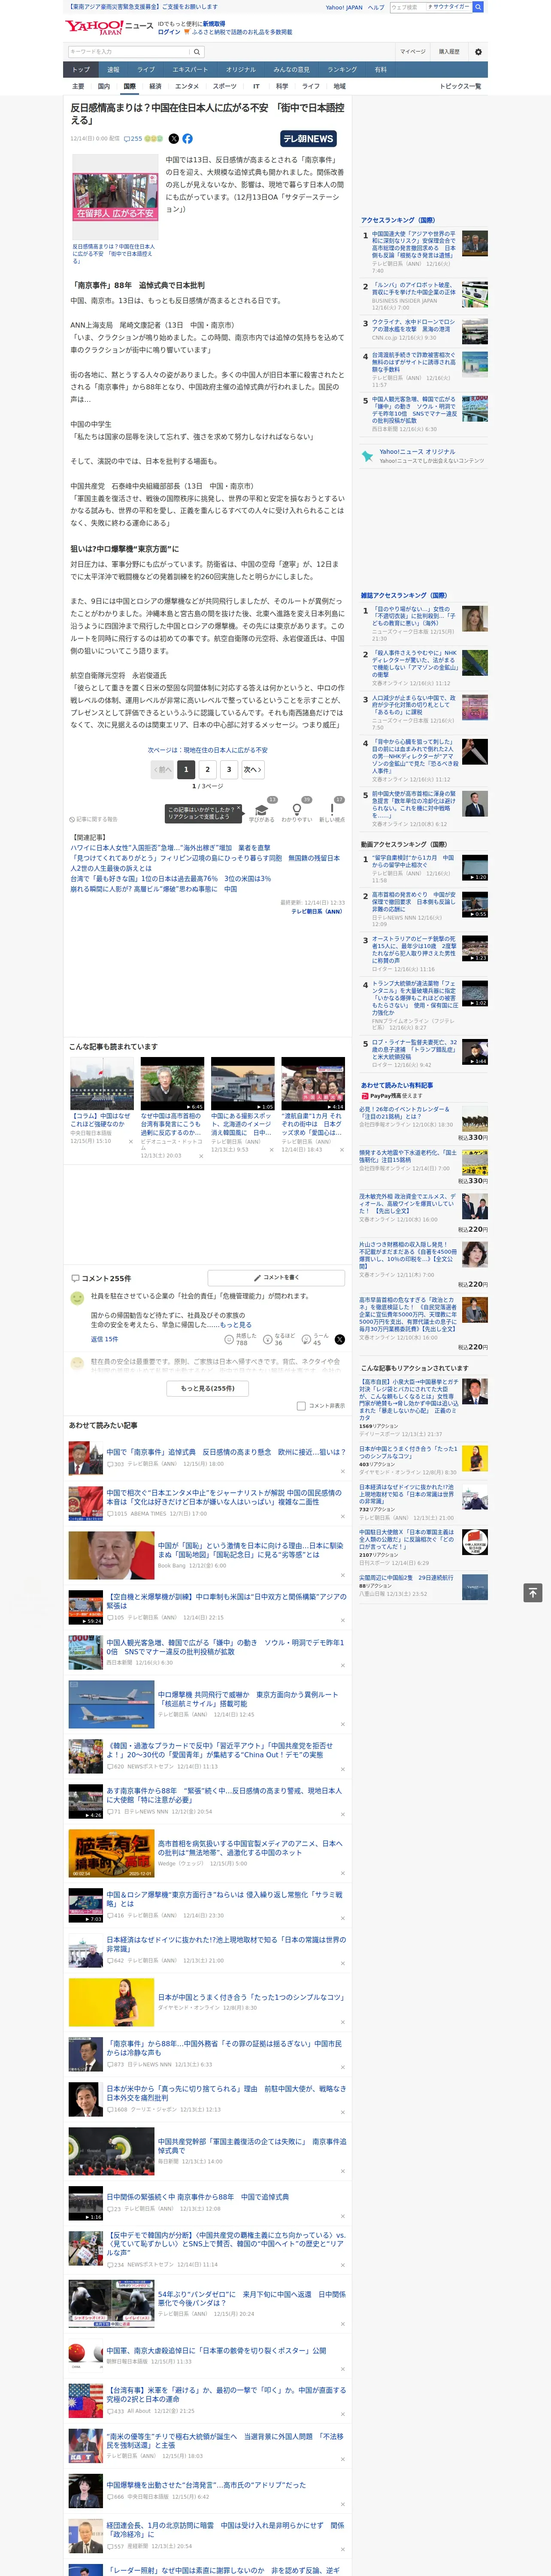
Task: Open article 中国で「南京事件」追悼式典 in recommendations
Action: click(226, 1452)
